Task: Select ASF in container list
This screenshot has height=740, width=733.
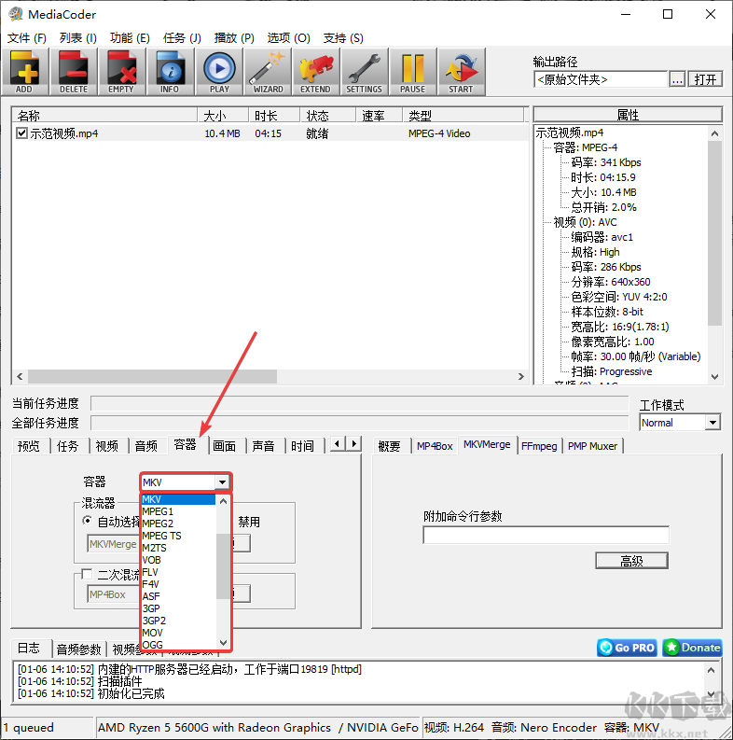Action: coord(179,596)
